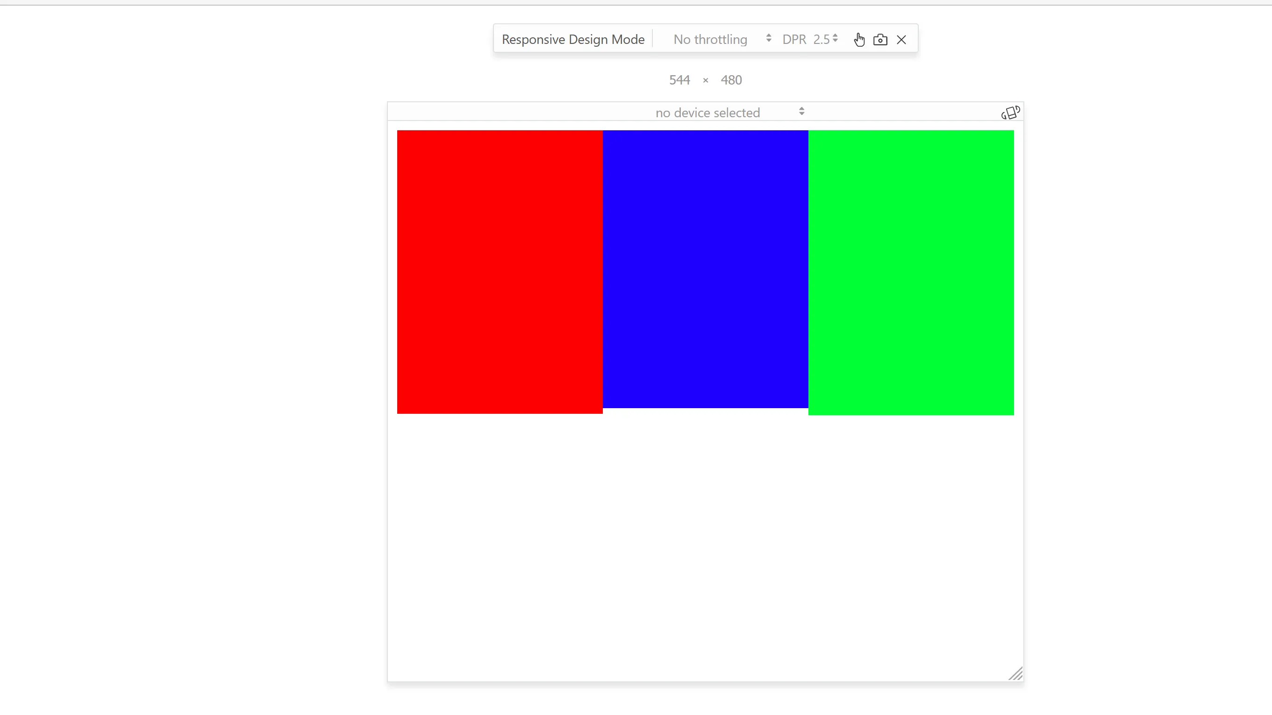The width and height of the screenshot is (1272, 715).
Task: Open the no device selected menu
Action: (x=707, y=113)
